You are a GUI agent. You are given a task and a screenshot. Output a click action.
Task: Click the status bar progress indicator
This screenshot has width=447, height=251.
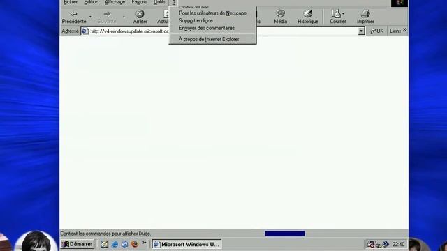coord(284,234)
